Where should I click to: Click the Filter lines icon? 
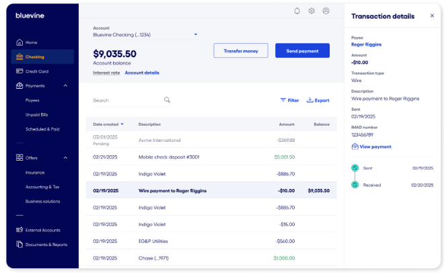click(283, 100)
